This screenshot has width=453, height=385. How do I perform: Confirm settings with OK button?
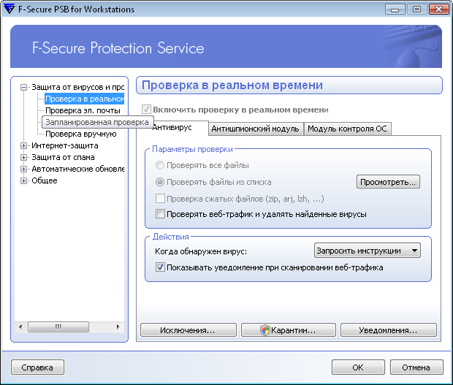(x=358, y=367)
